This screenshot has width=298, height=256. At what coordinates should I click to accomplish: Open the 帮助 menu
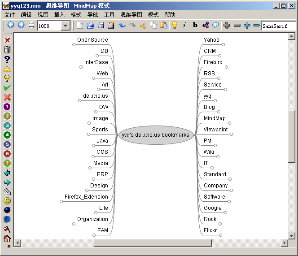170,15
